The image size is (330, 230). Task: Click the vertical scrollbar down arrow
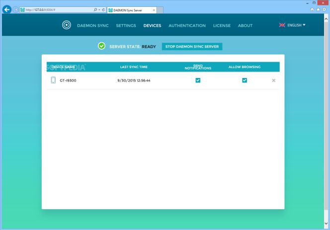click(x=326, y=224)
